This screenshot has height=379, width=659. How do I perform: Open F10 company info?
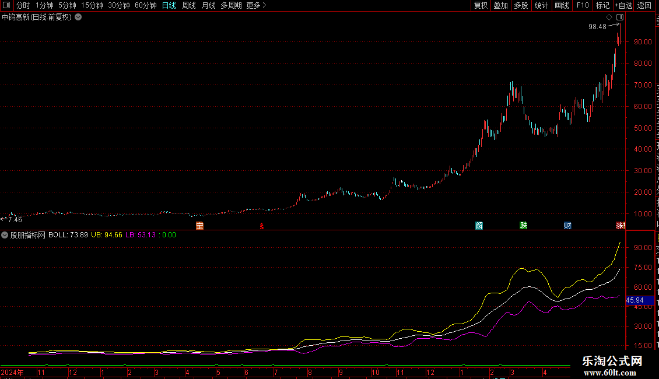click(x=583, y=5)
